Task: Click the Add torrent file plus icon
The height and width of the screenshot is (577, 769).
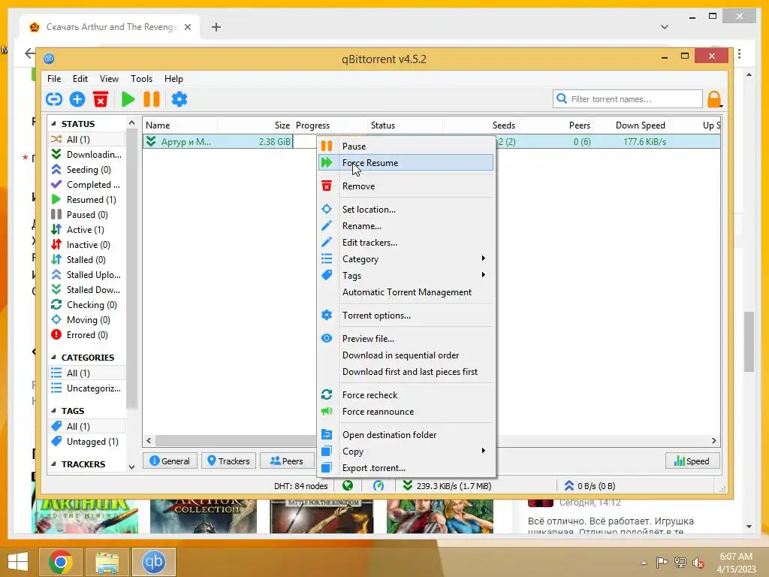Action: point(77,100)
